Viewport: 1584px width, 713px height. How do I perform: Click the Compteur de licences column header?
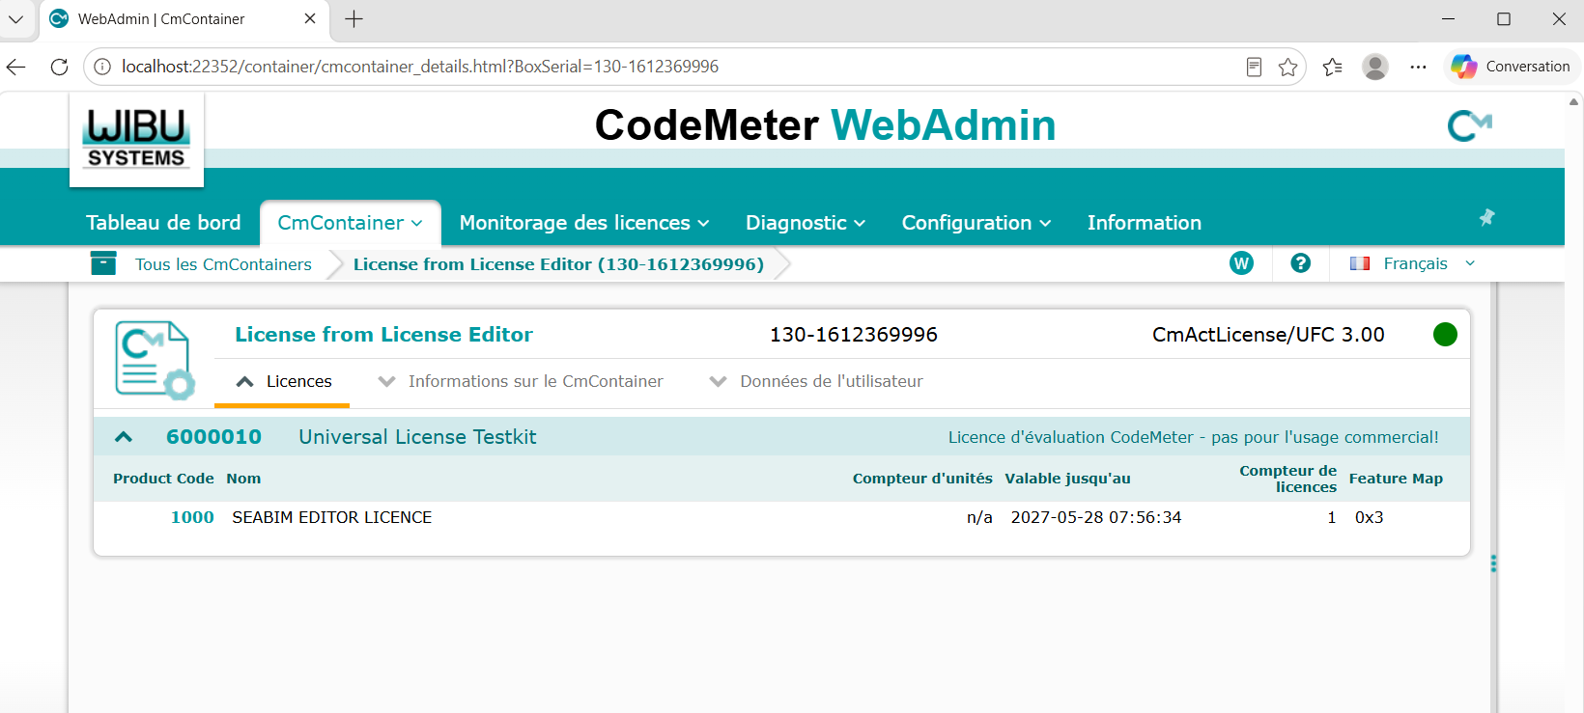coord(1287,479)
